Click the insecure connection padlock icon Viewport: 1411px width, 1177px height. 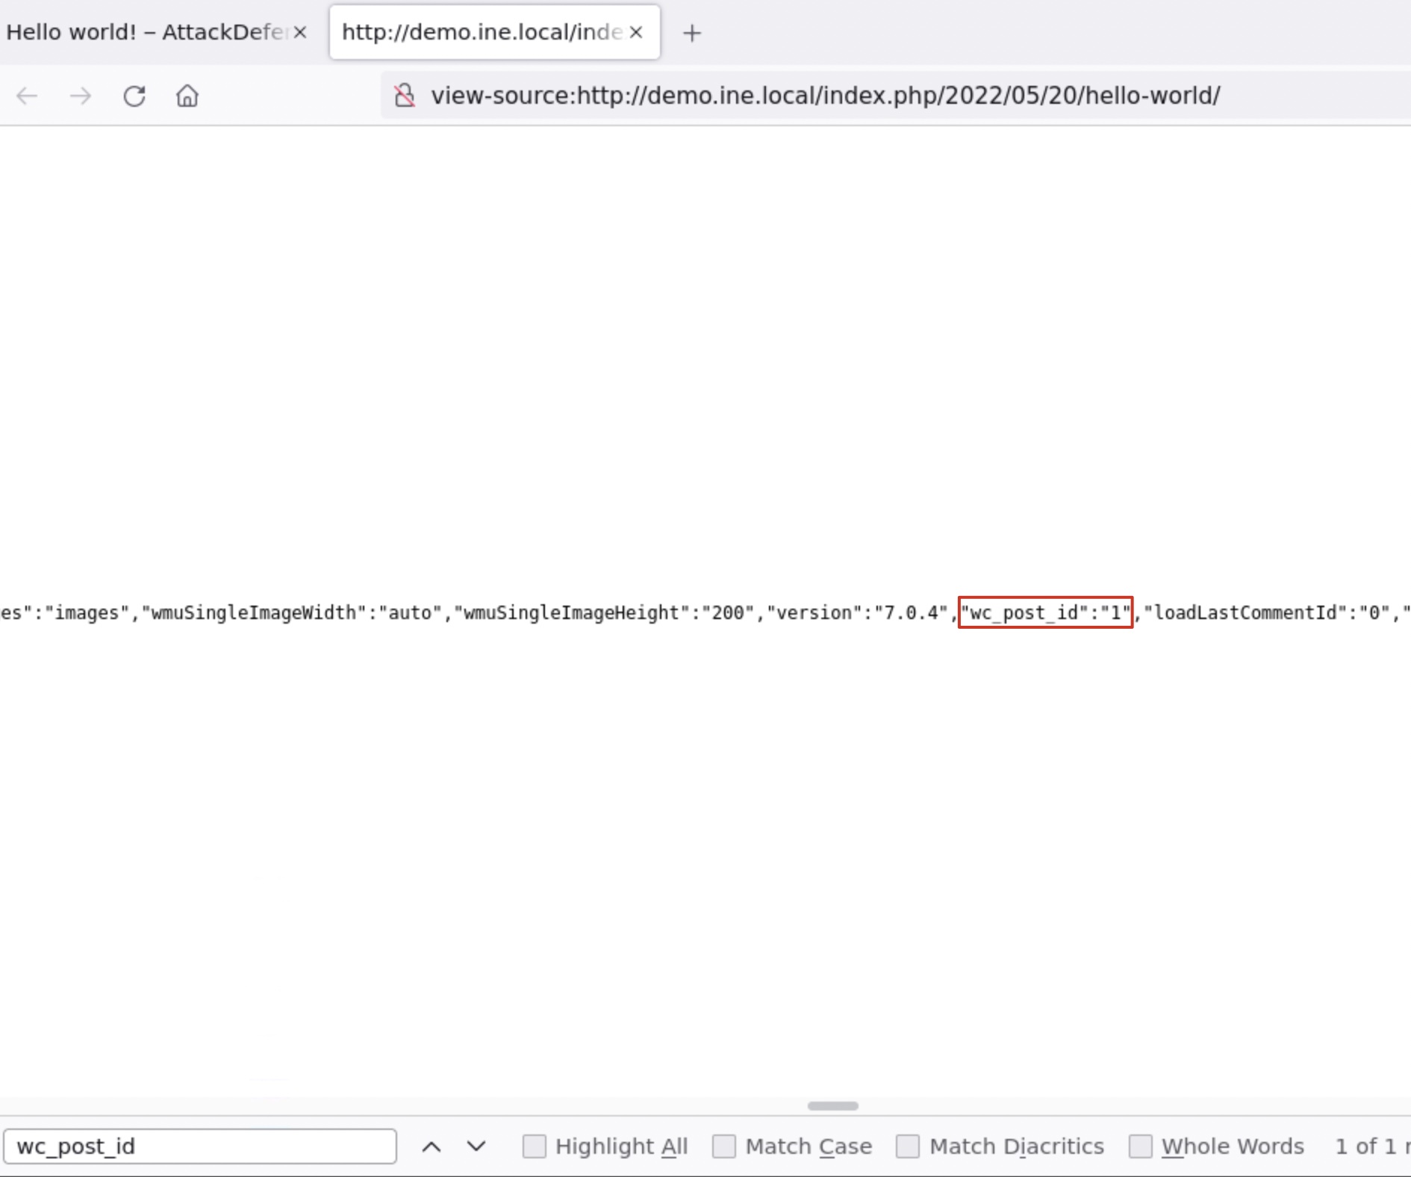[404, 96]
